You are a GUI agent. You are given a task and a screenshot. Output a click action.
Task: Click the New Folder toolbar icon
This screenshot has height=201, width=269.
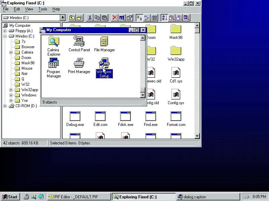point(80,18)
